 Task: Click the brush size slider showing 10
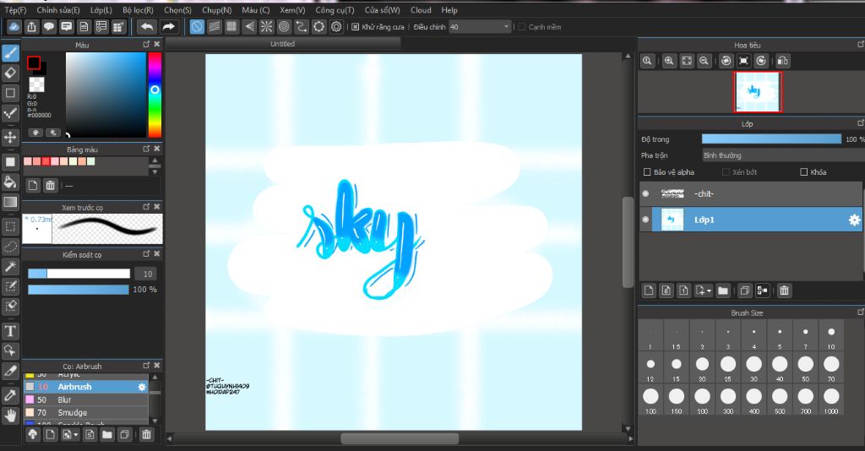(79, 274)
